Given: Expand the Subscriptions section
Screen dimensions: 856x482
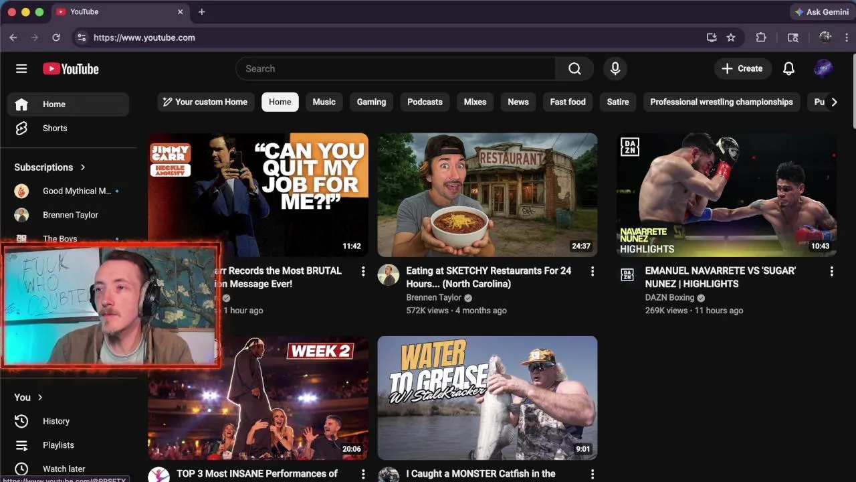Looking at the screenshot, I should click(x=50, y=167).
